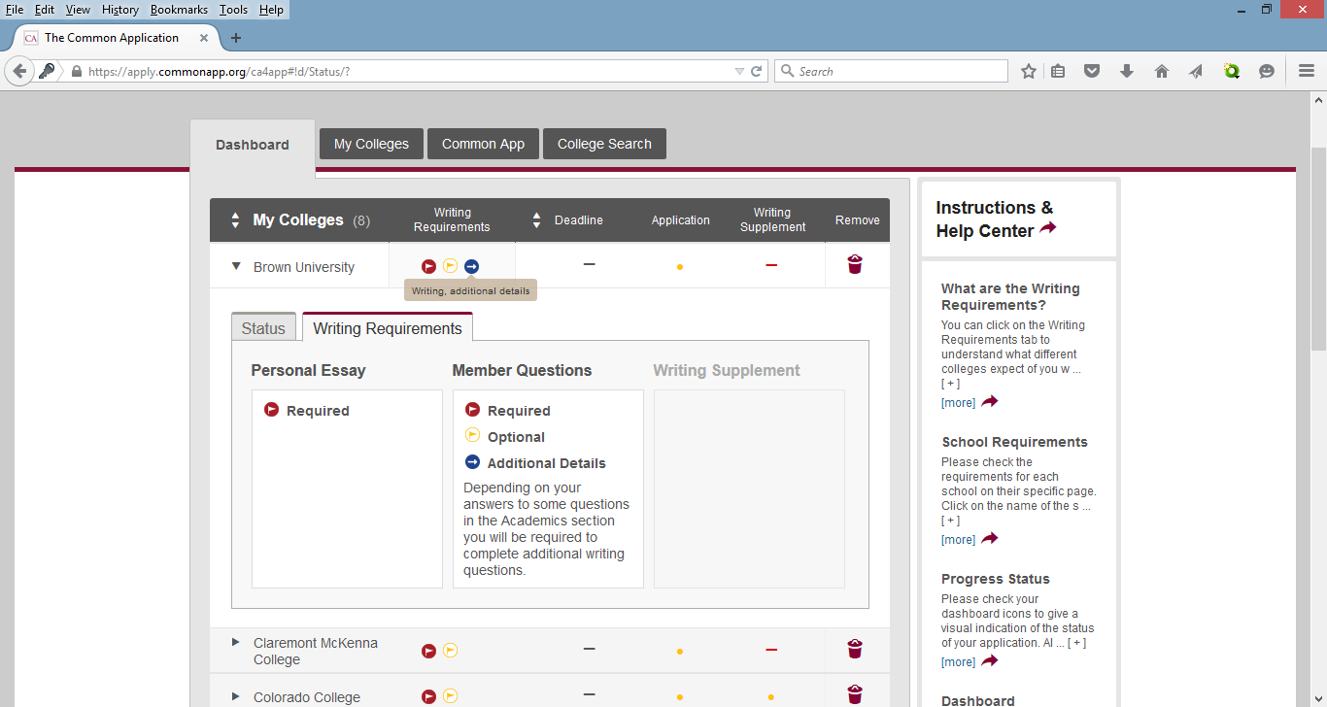The width and height of the screenshot is (1327, 707).
Task: Click Brown University's writing supplement red dash
Action: click(x=771, y=265)
